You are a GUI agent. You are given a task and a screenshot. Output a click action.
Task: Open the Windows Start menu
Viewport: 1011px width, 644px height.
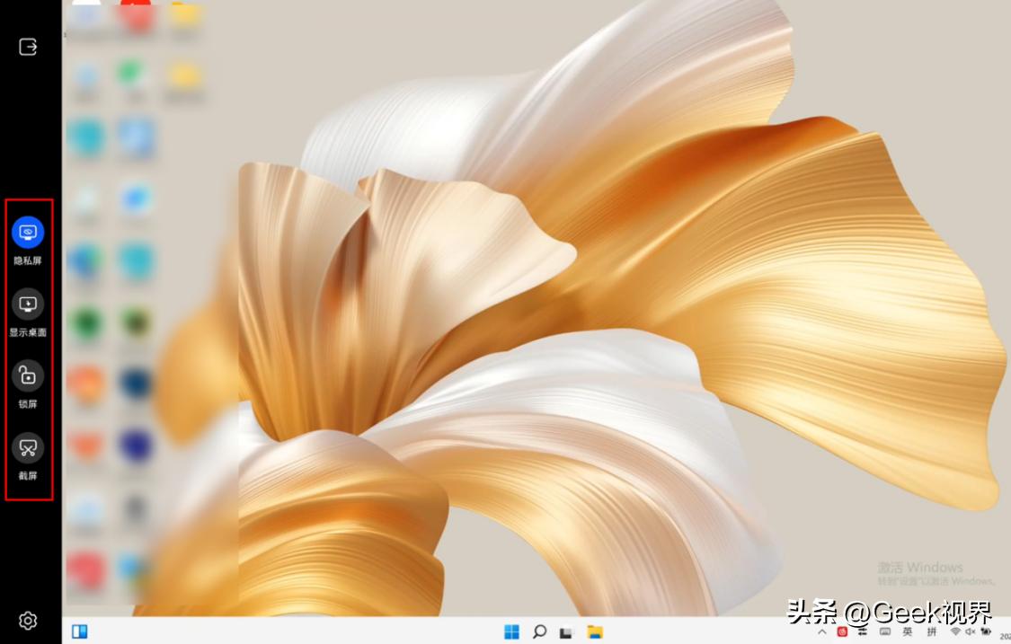point(512,631)
